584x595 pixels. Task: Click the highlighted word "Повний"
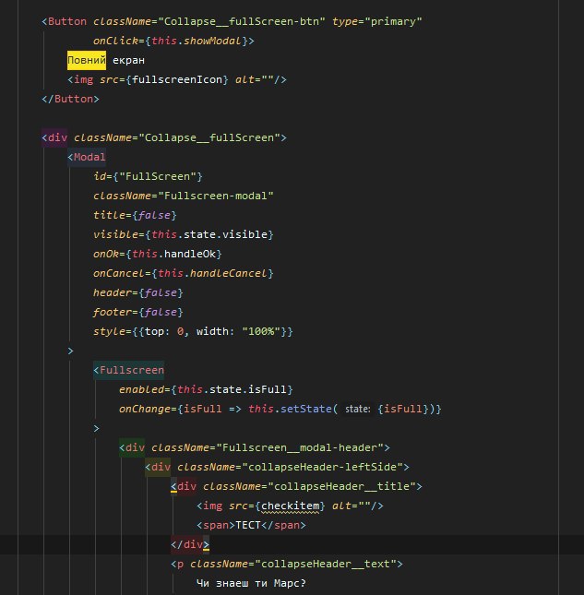pyautogui.click(x=87, y=60)
